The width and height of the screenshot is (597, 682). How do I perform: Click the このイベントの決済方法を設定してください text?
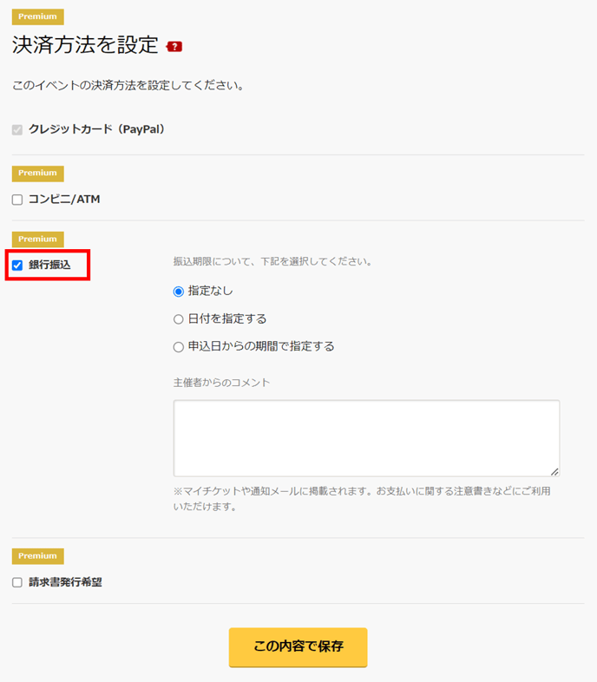(x=128, y=85)
